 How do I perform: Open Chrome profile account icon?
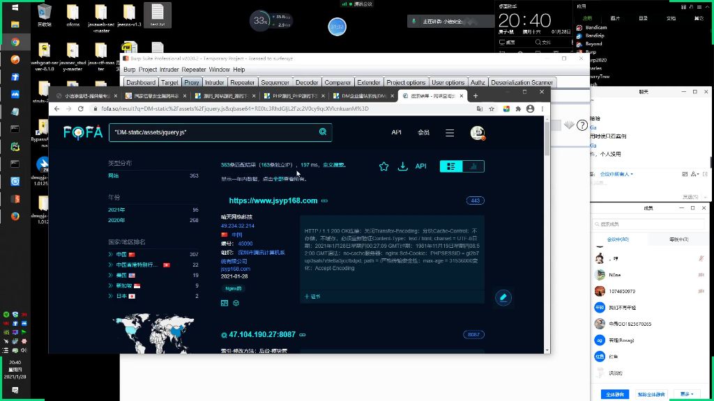pyautogui.click(x=530, y=109)
